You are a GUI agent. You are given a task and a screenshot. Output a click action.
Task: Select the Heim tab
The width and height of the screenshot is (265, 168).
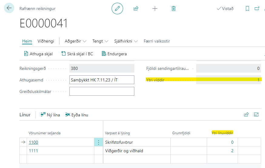[x=27, y=41]
